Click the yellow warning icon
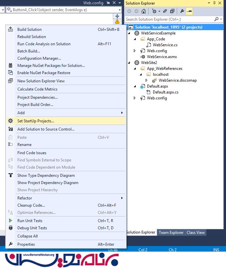The height and width of the screenshot is (268, 226). click(x=117, y=22)
